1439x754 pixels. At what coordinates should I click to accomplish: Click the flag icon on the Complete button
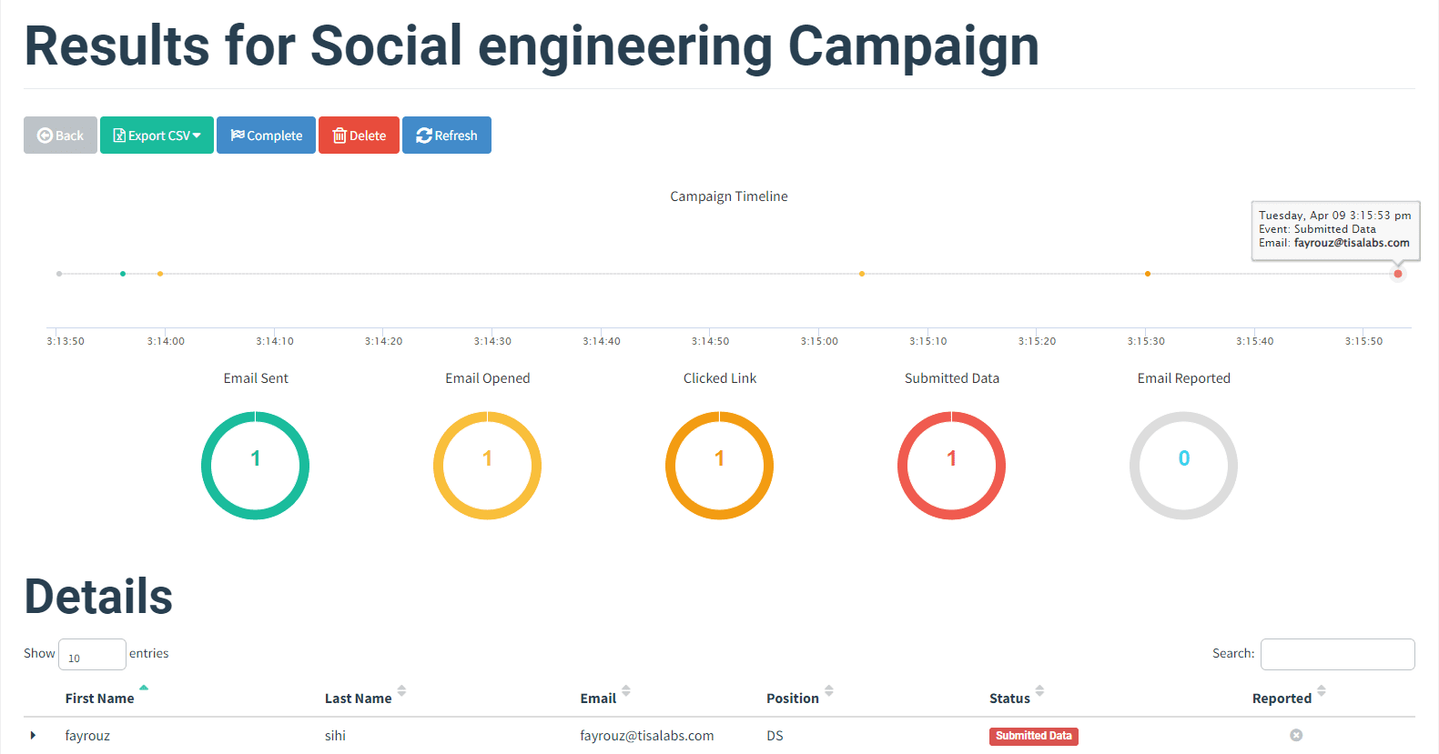(239, 135)
